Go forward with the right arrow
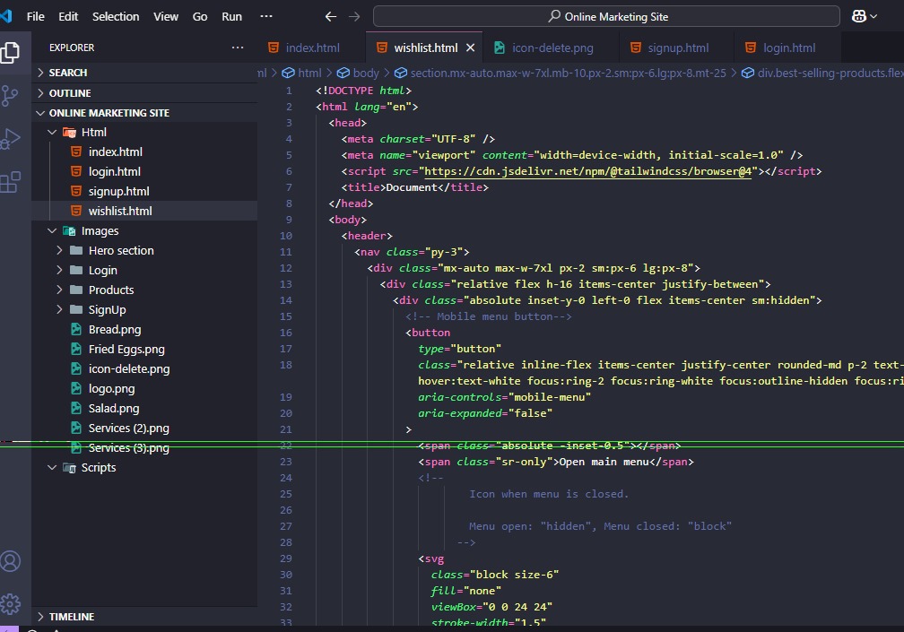 (x=354, y=17)
